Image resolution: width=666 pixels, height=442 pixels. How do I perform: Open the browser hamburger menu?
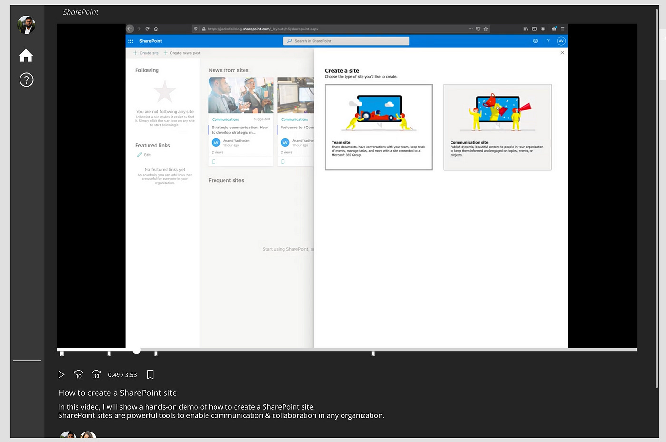pos(562,29)
